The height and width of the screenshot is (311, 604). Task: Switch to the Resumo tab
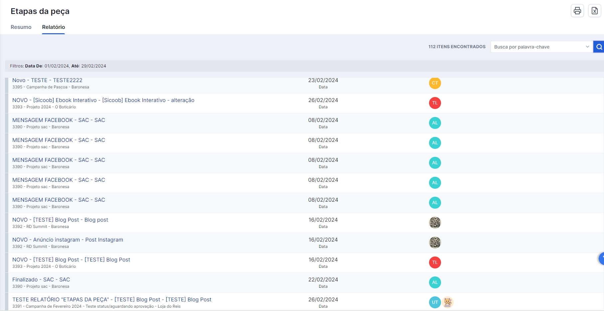[21, 27]
